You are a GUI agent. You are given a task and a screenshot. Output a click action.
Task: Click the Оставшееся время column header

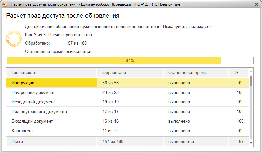point(196,72)
